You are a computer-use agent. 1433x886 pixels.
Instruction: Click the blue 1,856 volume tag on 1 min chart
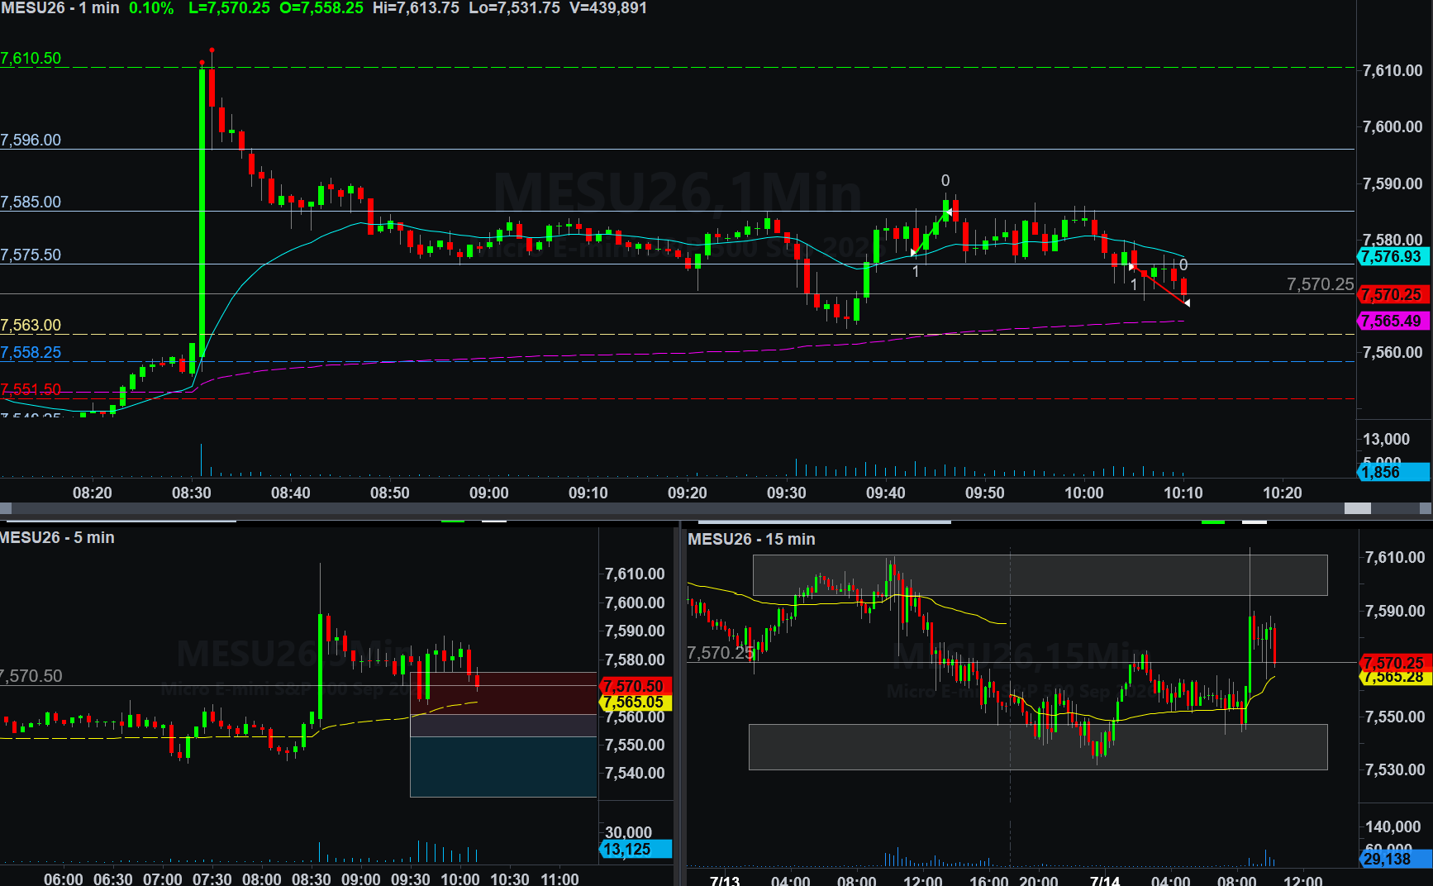(1393, 472)
